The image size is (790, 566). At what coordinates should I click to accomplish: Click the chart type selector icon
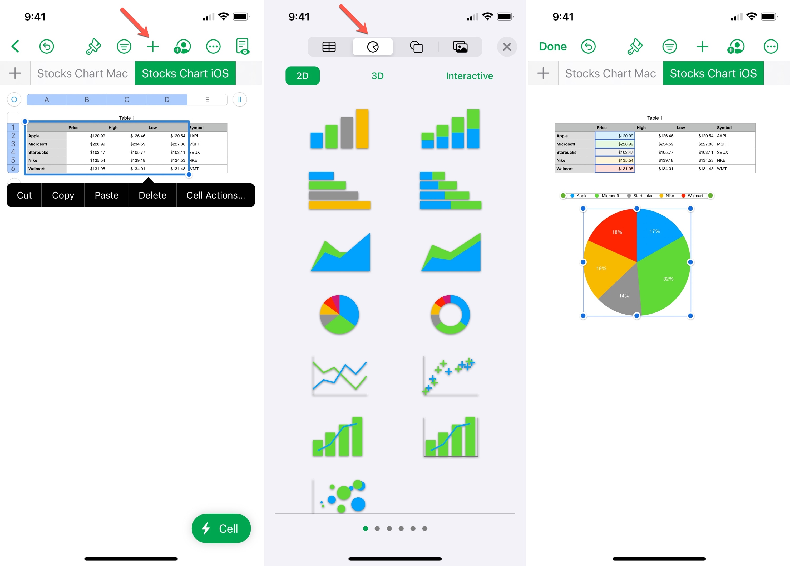pyautogui.click(x=373, y=47)
